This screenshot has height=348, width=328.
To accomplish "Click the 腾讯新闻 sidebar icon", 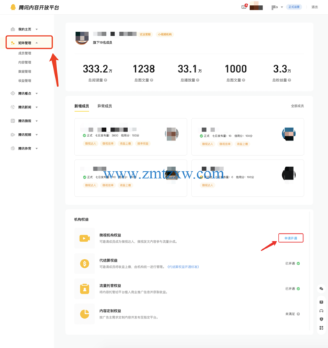I will point(13,107).
